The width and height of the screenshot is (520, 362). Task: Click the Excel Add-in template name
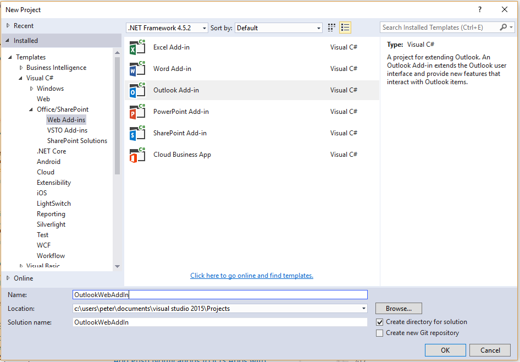pos(172,47)
